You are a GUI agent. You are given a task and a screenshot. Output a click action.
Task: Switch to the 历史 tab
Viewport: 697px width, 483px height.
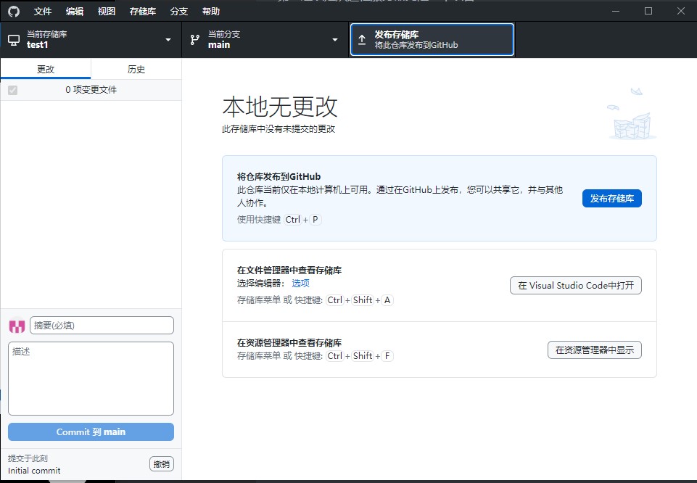coord(136,70)
